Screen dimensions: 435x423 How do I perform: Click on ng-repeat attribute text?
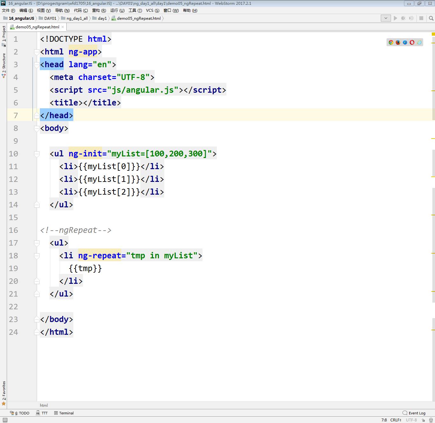(100, 255)
